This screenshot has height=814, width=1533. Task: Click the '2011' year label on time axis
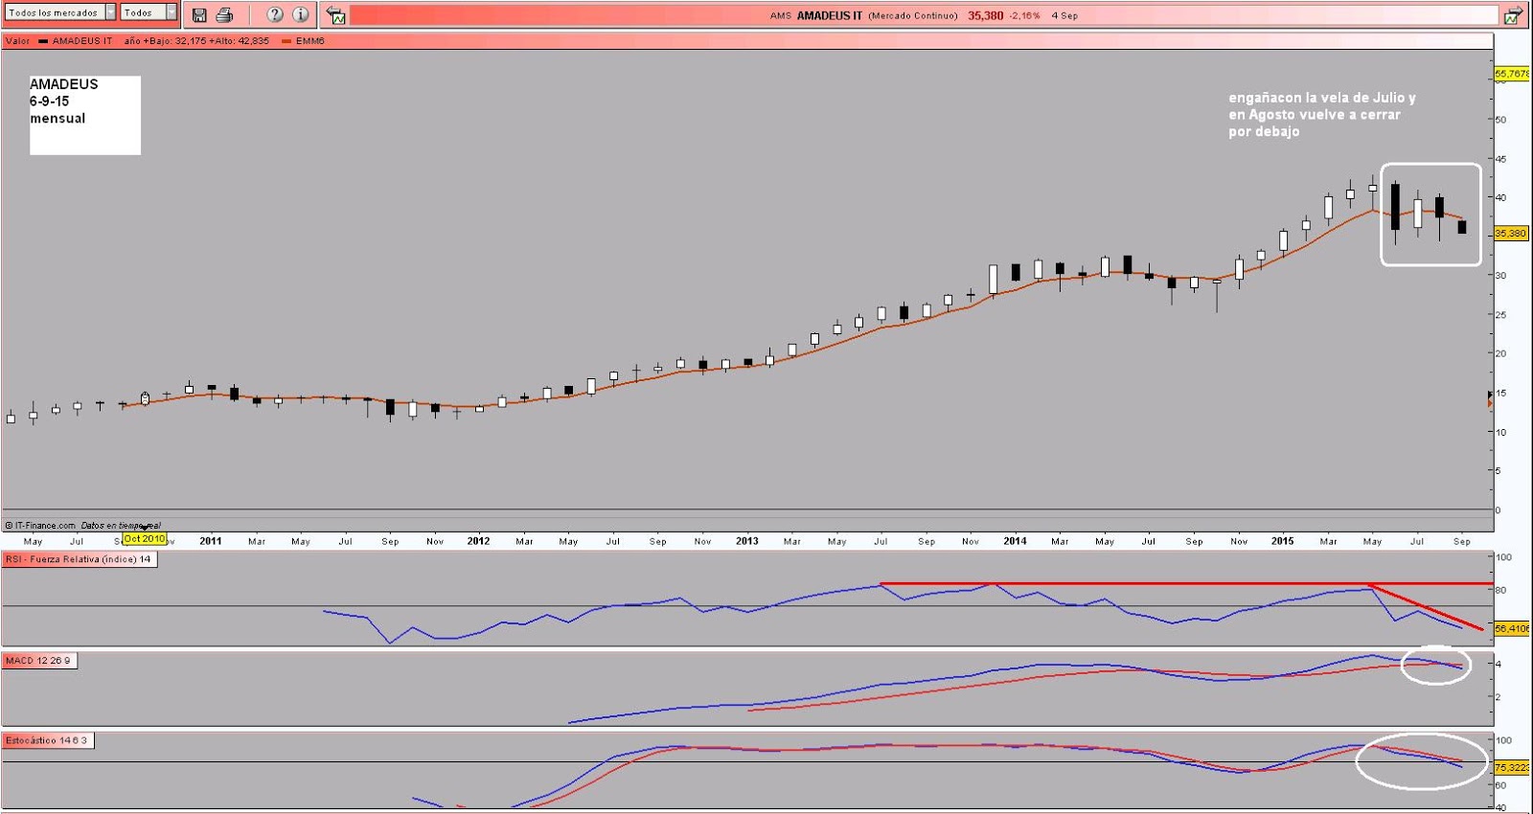click(x=211, y=541)
